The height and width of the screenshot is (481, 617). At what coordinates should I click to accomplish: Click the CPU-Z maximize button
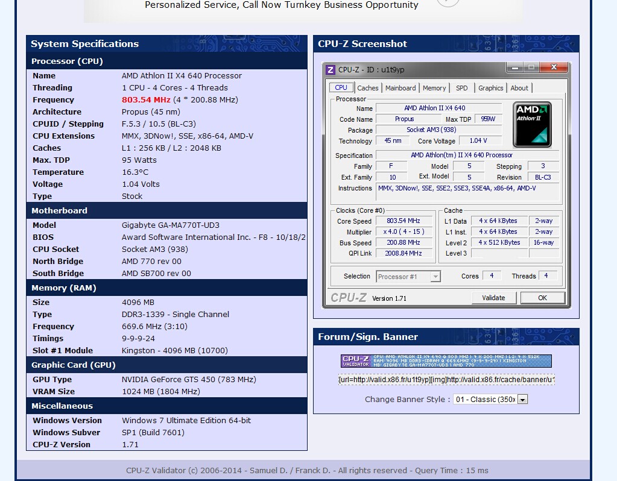pos(531,68)
